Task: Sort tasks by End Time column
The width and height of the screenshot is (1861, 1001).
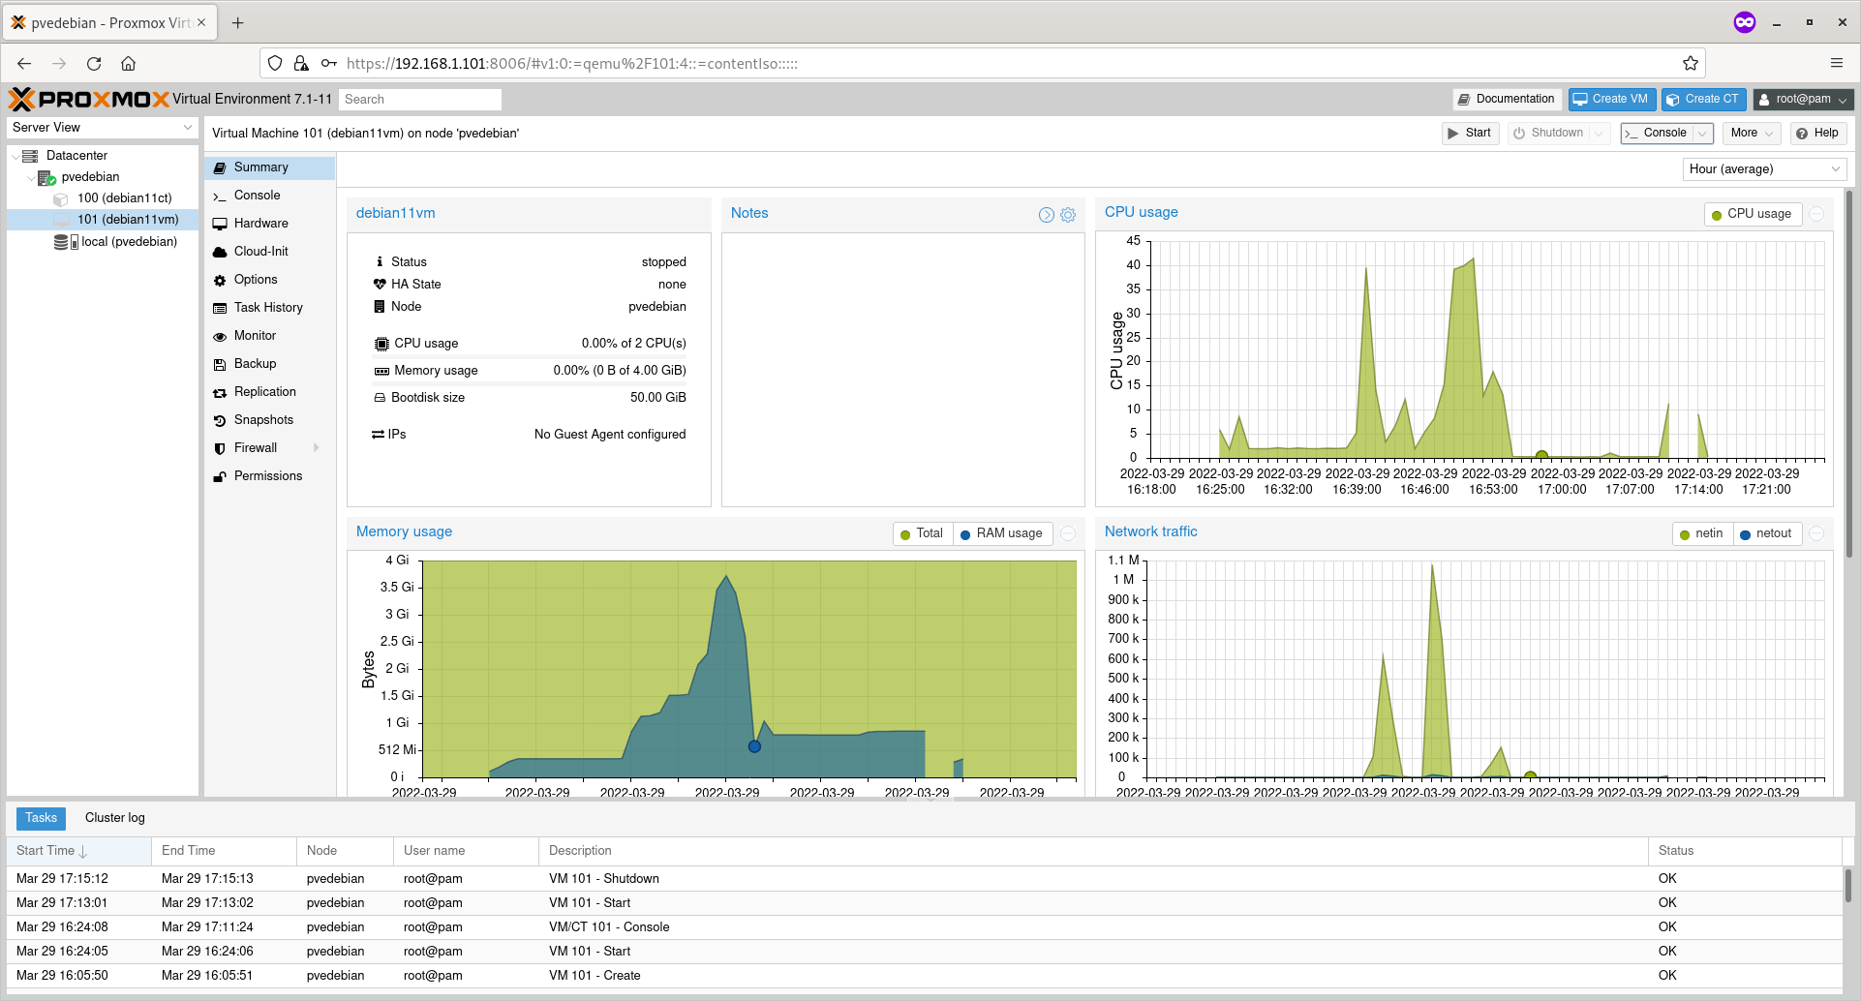Action: 224,851
